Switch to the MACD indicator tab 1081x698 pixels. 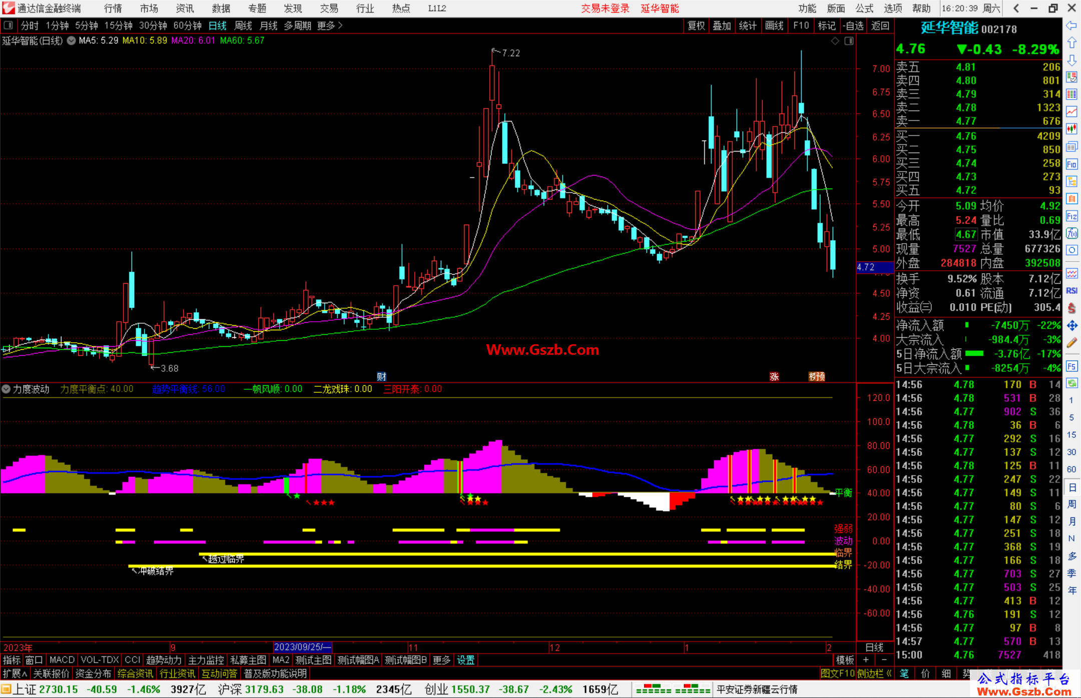[62, 660]
